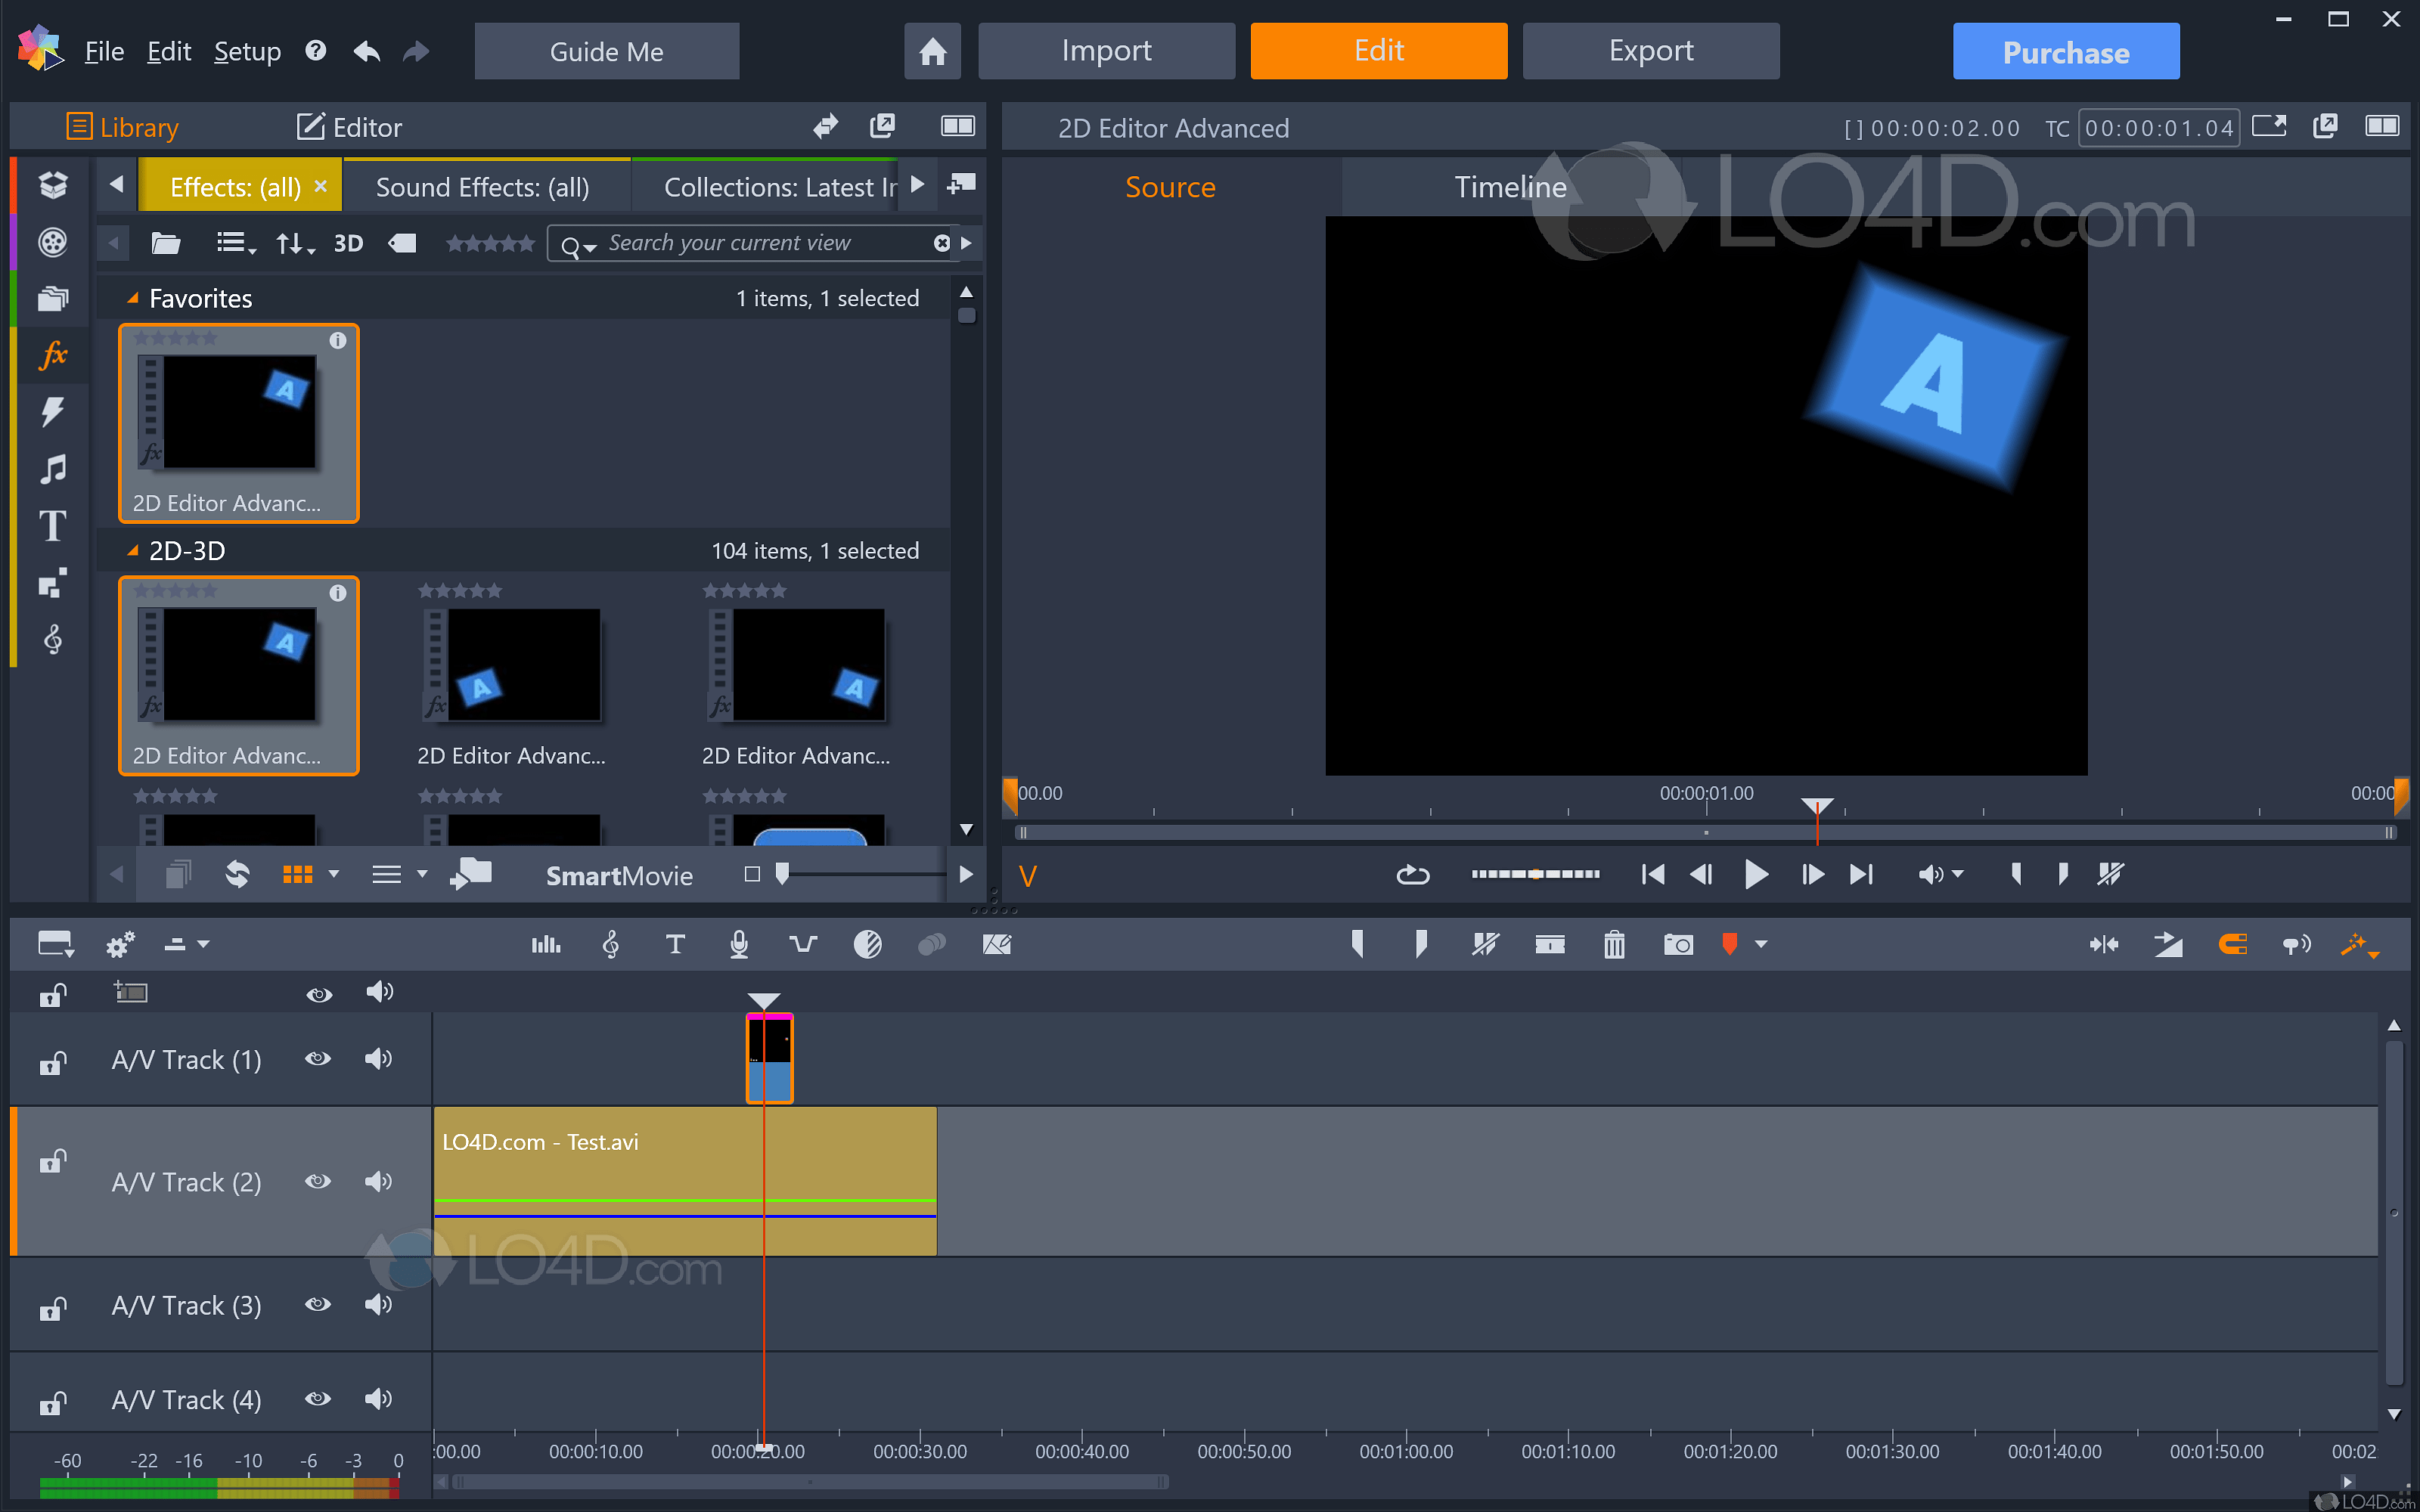The image size is (2420, 1512).
Task: Click the Purchase button
Action: tap(2066, 51)
